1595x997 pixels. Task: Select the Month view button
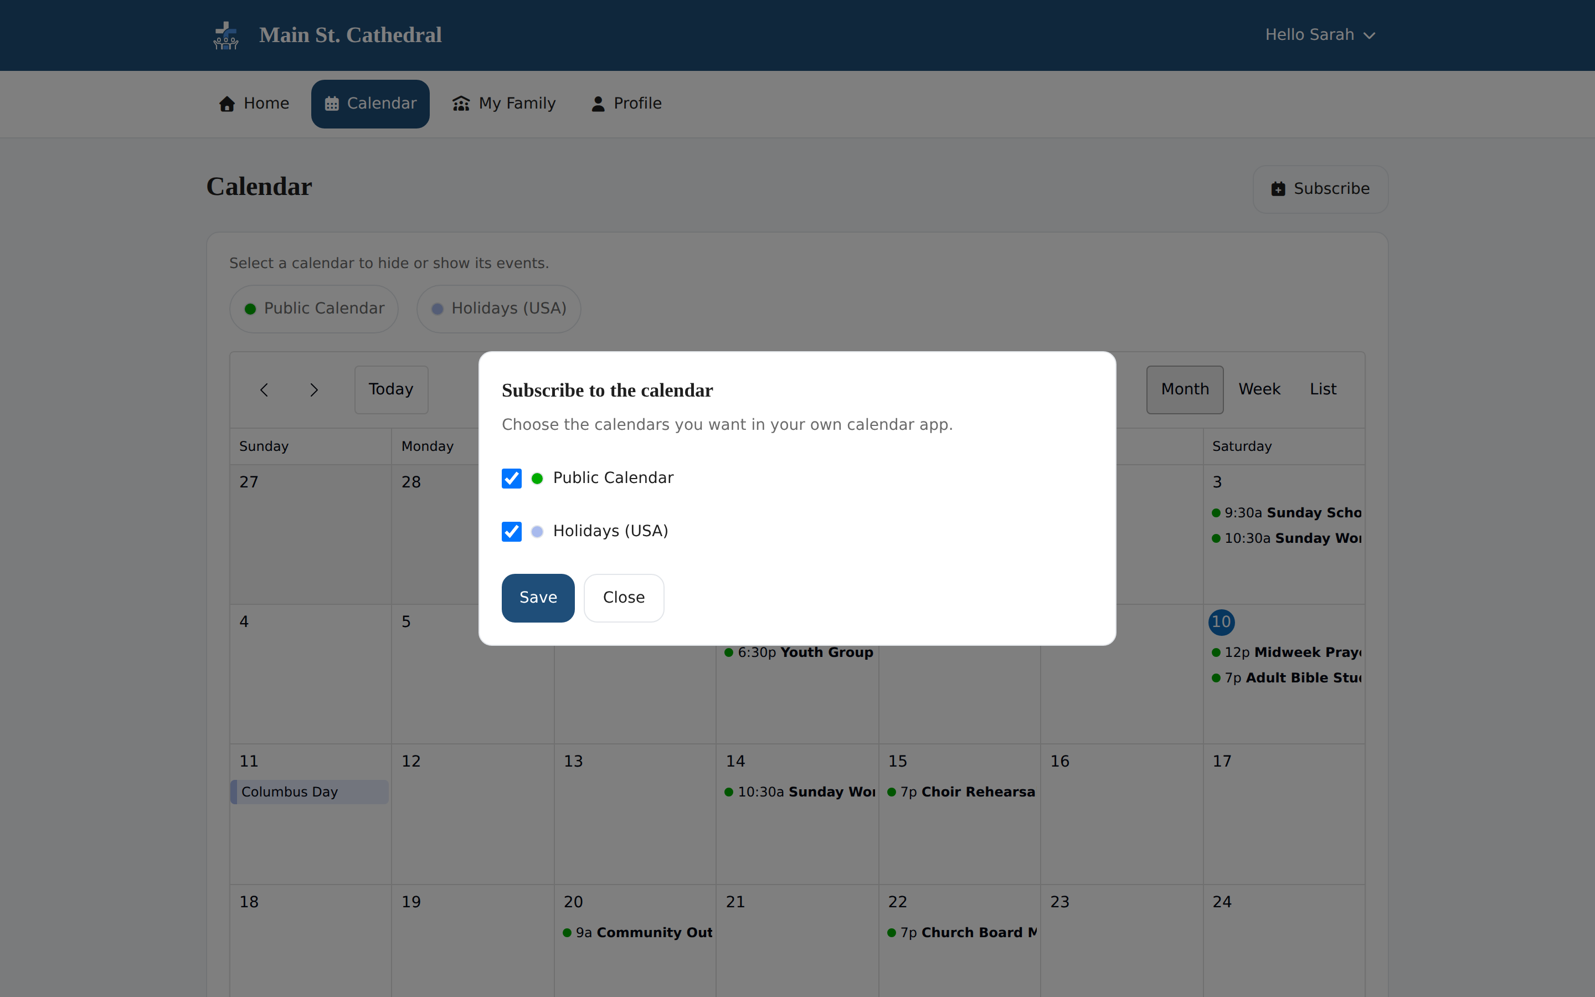coord(1185,390)
